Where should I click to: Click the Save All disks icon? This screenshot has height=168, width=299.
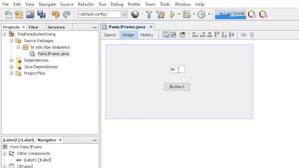point(41,14)
